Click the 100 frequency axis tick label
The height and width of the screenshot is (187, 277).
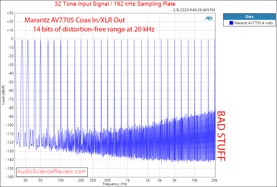click(x=61, y=180)
